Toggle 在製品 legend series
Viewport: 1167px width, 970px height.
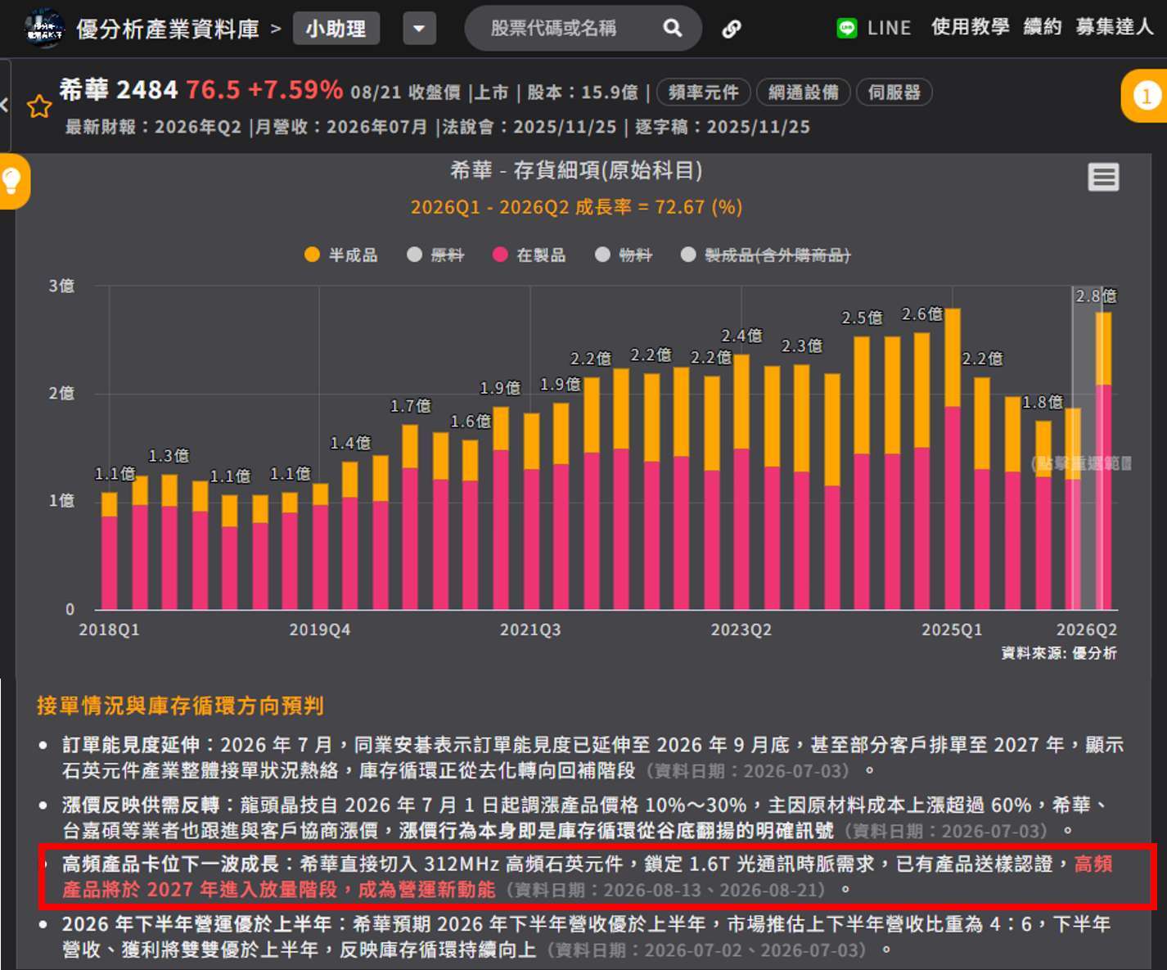tap(529, 255)
